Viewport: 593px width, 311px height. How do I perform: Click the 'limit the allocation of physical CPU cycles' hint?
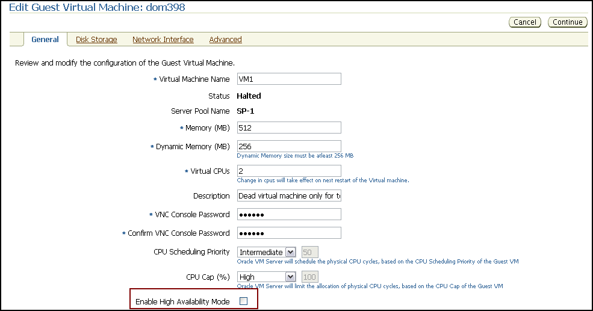pos(370,286)
